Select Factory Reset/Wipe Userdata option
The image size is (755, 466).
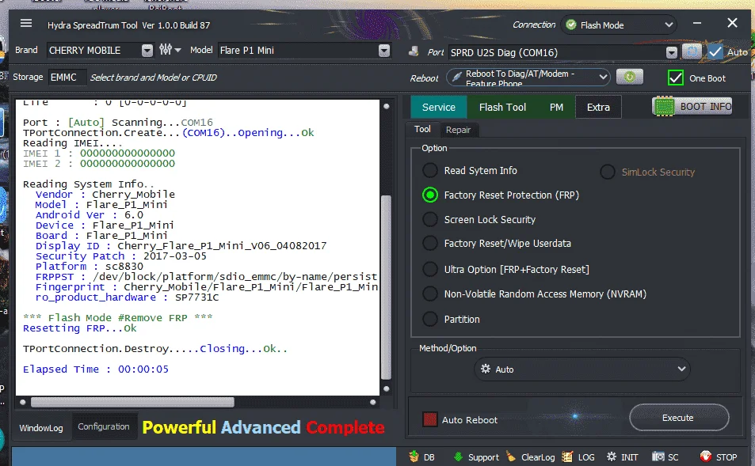tap(430, 244)
